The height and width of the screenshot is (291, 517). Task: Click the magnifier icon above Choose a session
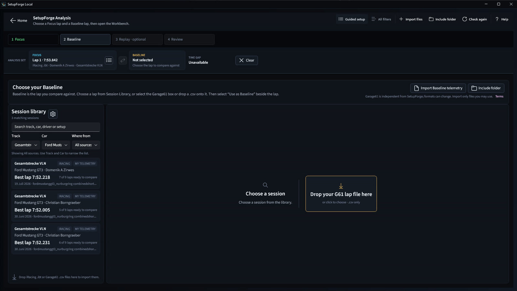pos(265,185)
